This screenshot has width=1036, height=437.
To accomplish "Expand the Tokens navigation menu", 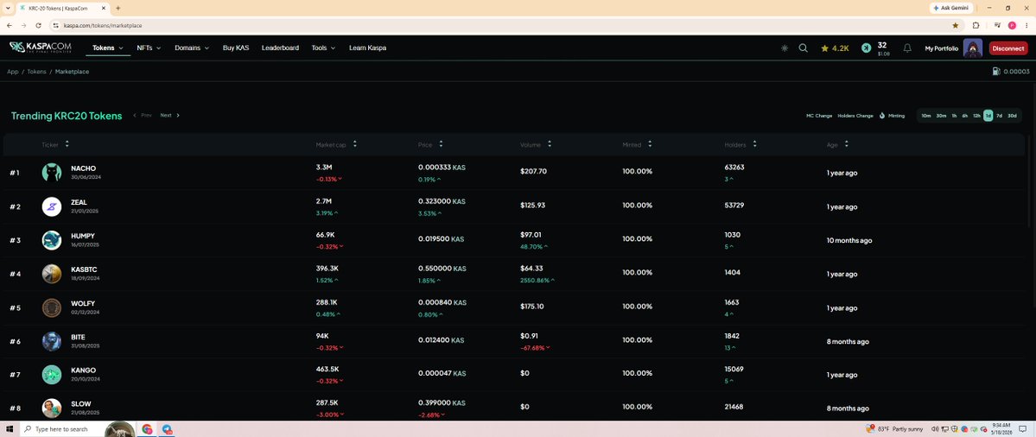I will pyautogui.click(x=108, y=48).
